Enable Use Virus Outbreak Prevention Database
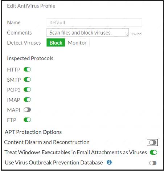 (x=153, y=163)
